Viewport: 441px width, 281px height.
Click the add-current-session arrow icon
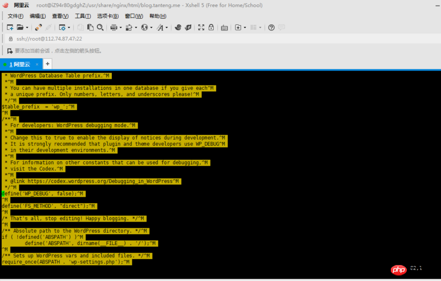pos(10,51)
